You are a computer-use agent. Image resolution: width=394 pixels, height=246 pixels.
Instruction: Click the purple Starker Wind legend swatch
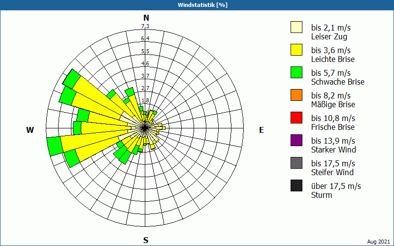pyautogui.click(x=296, y=140)
